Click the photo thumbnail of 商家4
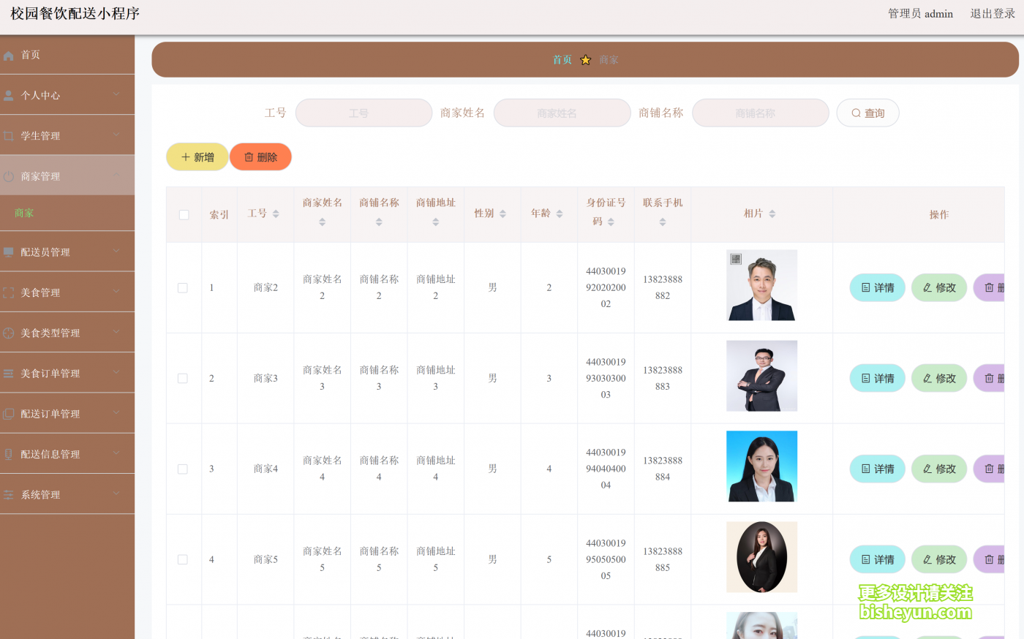Screen dimensions: 1024x639 coord(761,466)
